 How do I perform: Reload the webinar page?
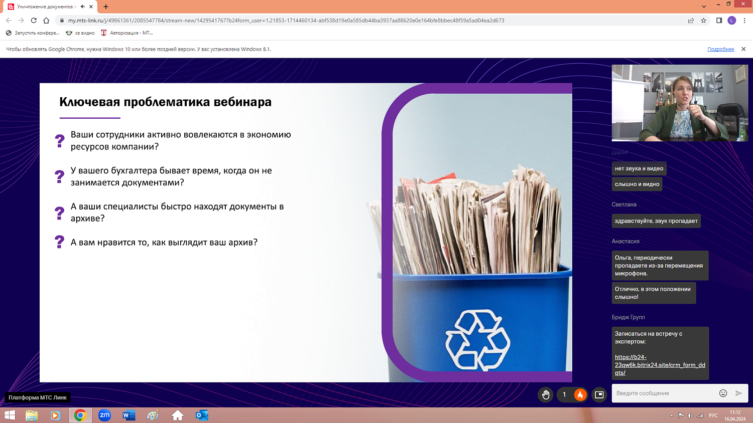[x=34, y=21]
